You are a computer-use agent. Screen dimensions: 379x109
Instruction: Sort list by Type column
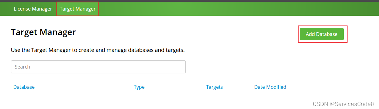[139, 87]
